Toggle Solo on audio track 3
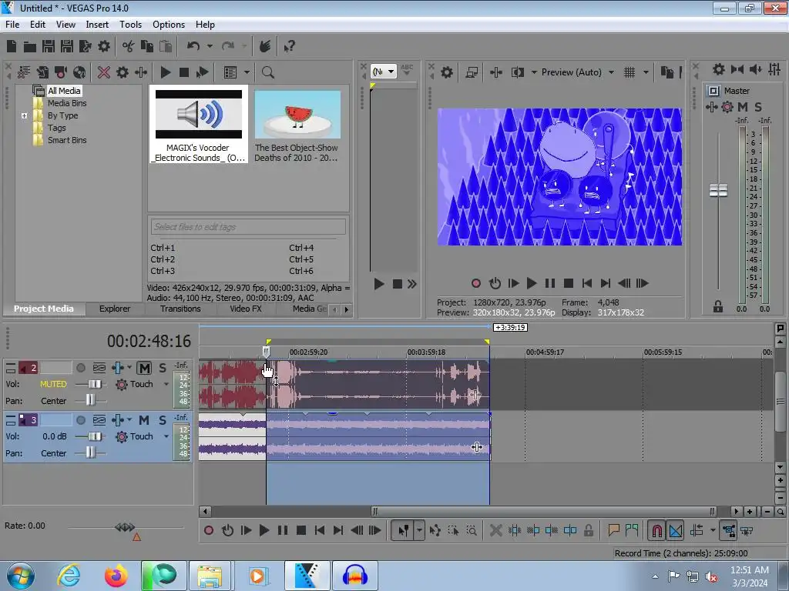 pyautogui.click(x=163, y=420)
